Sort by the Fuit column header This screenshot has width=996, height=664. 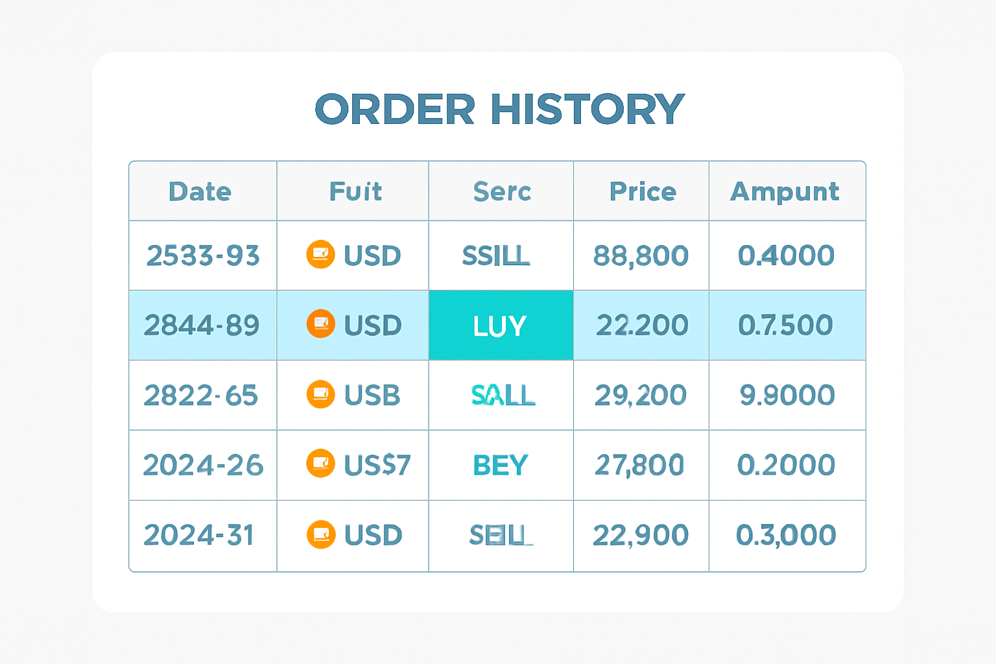[x=355, y=192]
